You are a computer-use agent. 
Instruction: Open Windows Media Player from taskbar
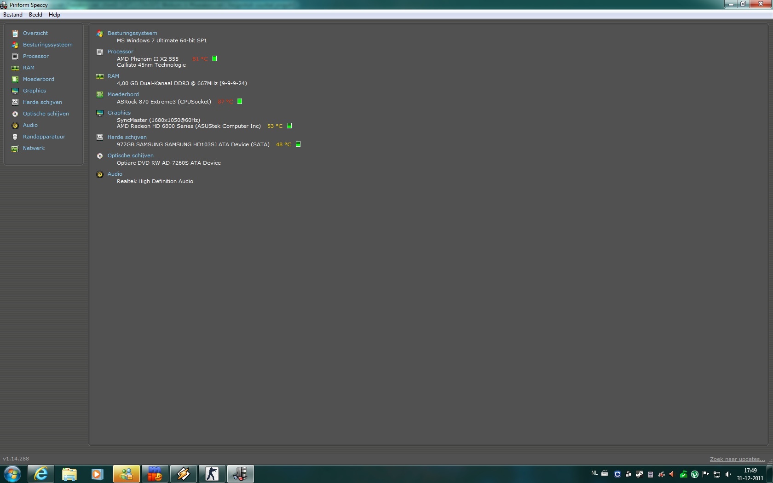point(98,474)
